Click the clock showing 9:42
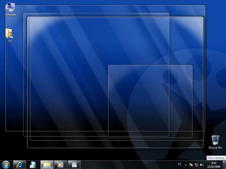Image resolution: width=226 pixels, height=169 pixels. tap(214, 165)
